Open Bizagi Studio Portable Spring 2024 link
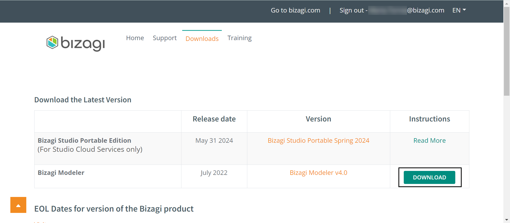The image size is (510, 223). pyautogui.click(x=318, y=140)
